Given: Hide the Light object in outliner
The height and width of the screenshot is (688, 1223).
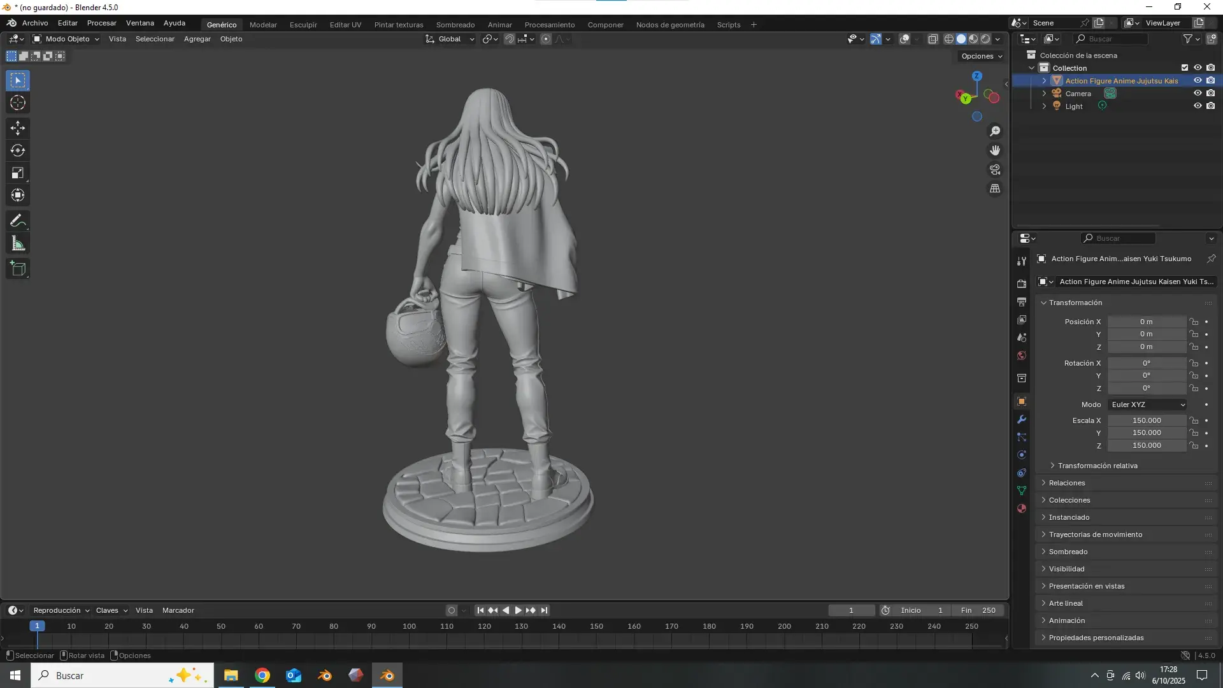Looking at the screenshot, I should pyautogui.click(x=1198, y=106).
